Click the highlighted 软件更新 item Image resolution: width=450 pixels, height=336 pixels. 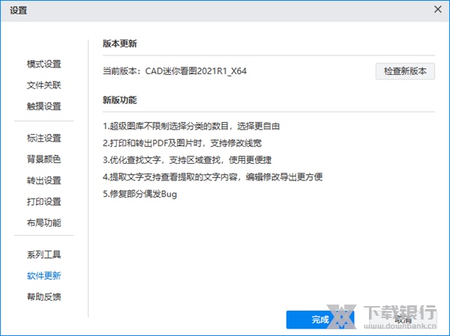tap(43, 275)
